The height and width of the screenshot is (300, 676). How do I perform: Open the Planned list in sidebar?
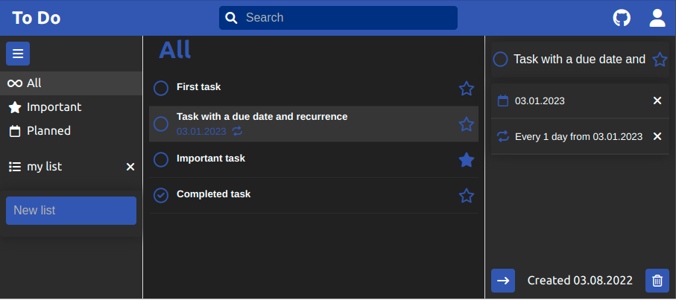coord(48,131)
